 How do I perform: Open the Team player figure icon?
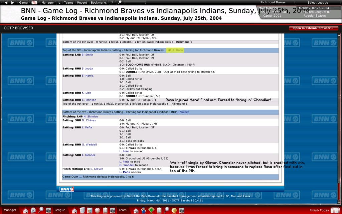click(144, 210)
